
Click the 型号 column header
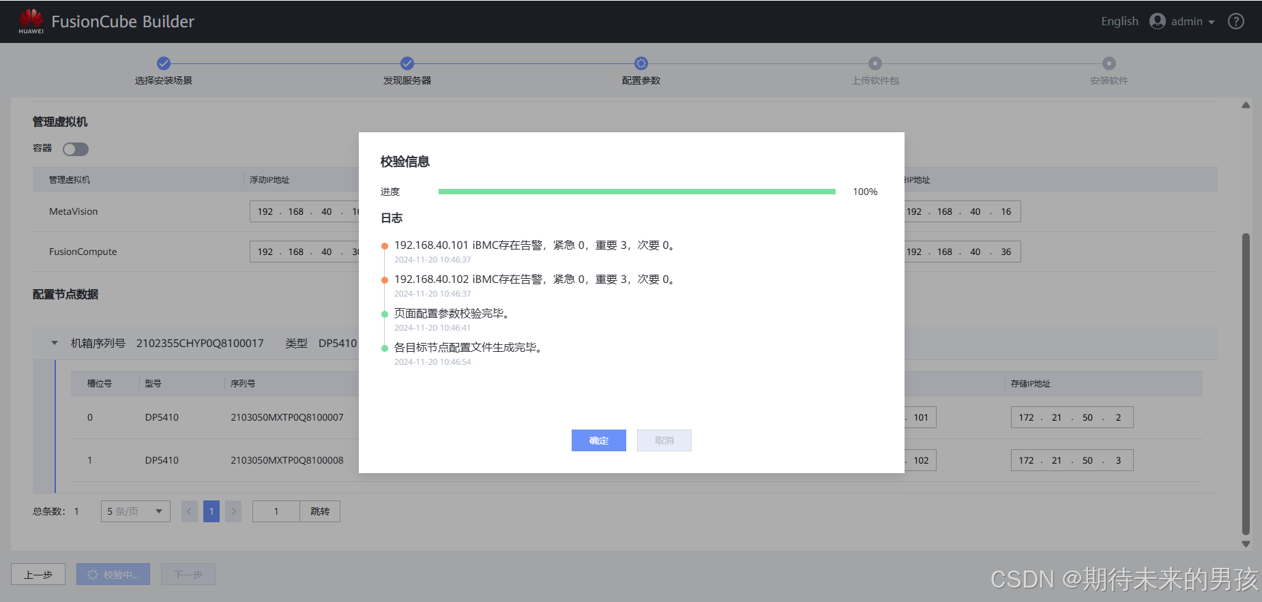[153, 384]
